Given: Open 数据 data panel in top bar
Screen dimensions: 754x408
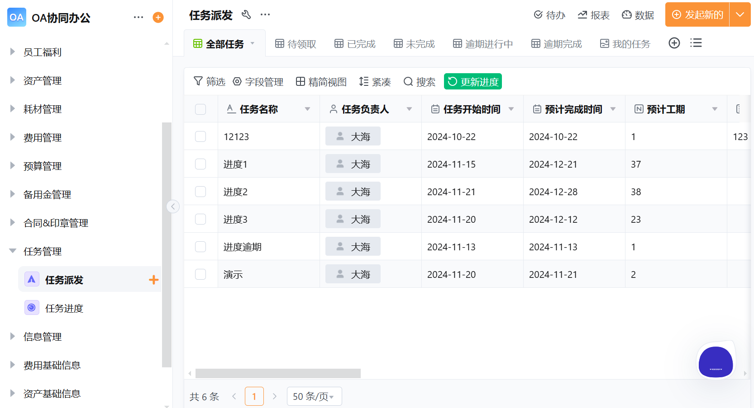Looking at the screenshot, I should pyautogui.click(x=638, y=15).
